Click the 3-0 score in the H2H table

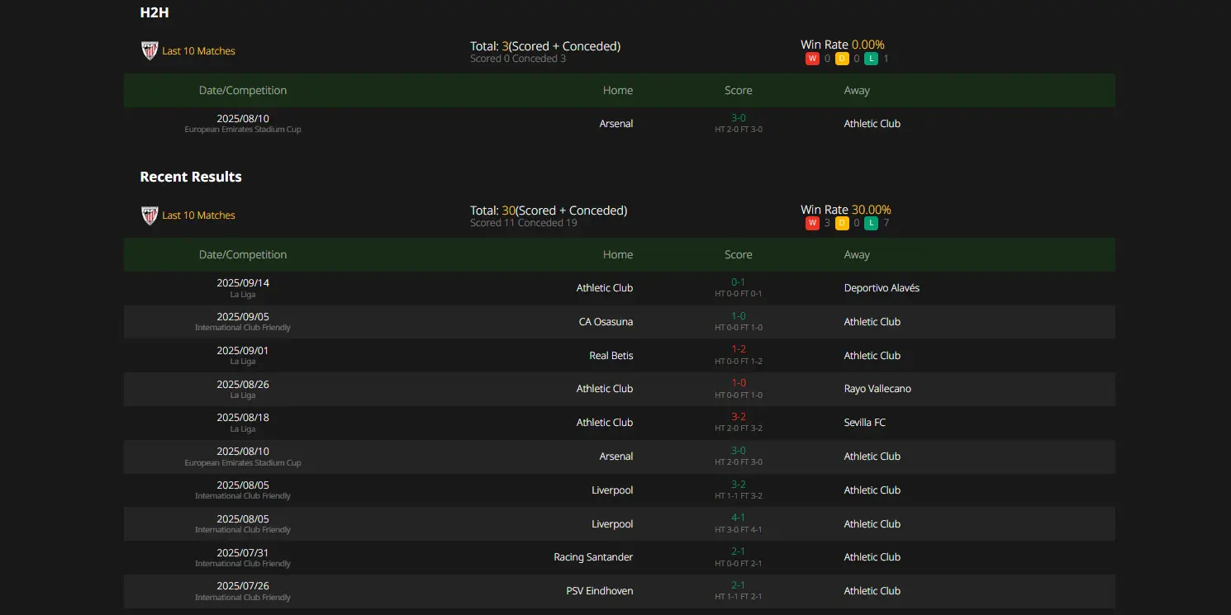pos(739,118)
